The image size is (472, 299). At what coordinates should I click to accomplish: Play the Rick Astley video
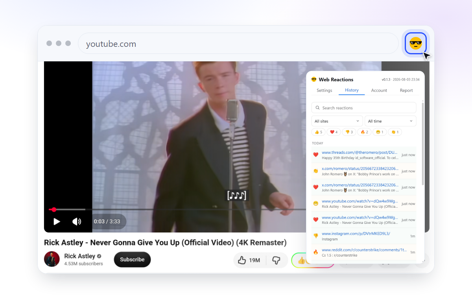[57, 221]
